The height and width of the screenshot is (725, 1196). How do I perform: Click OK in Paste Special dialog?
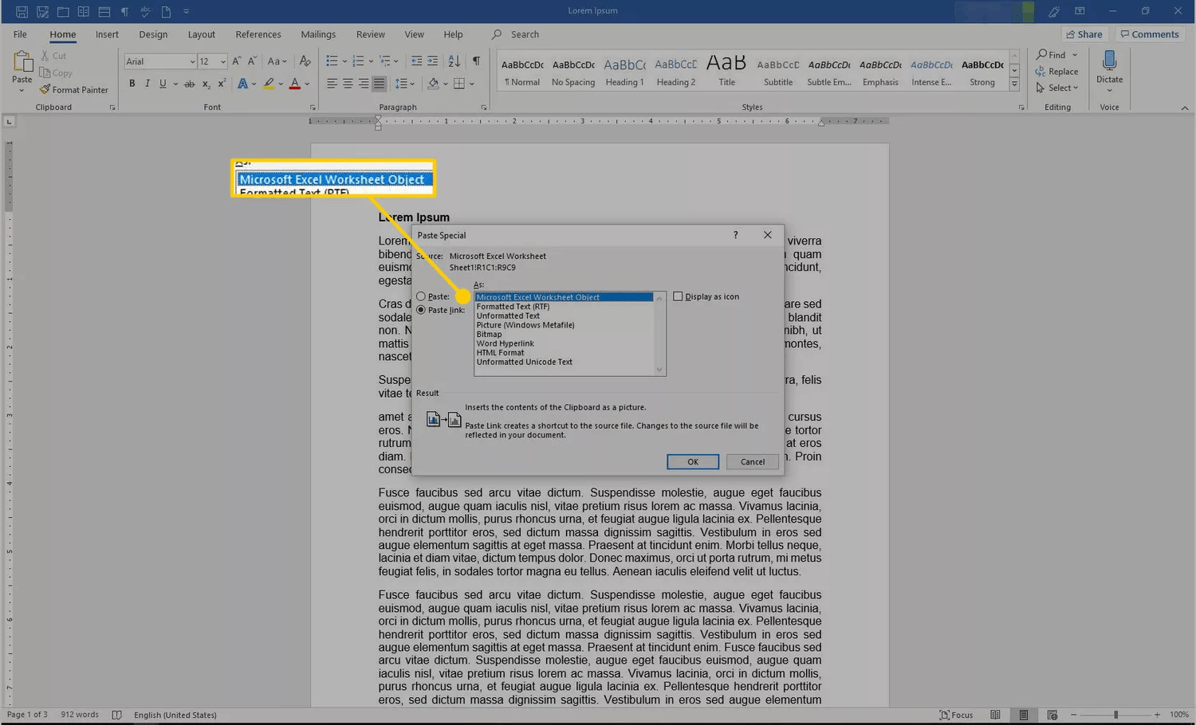pos(692,462)
